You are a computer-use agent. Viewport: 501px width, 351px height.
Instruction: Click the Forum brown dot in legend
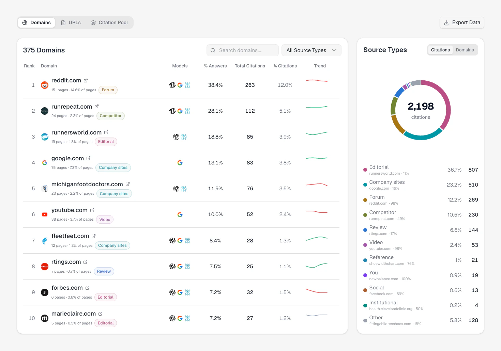click(x=365, y=200)
